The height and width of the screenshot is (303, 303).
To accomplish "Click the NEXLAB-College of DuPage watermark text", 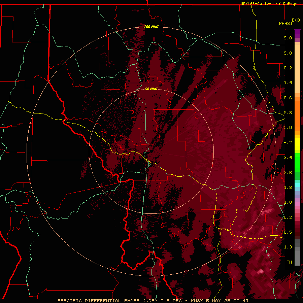I will pos(269,4).
